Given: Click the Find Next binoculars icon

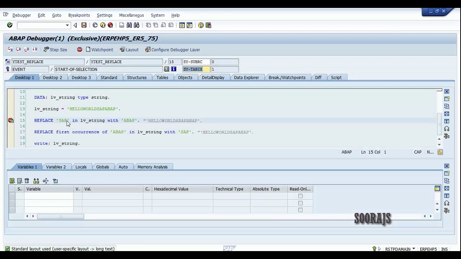Looking at the screenshot, I should 136,25.
